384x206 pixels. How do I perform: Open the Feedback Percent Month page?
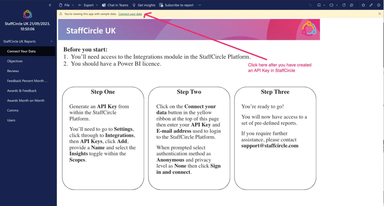click(28, 81)
